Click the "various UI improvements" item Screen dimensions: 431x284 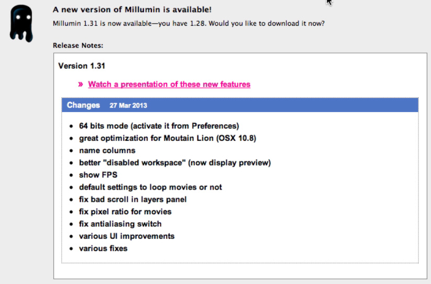coord(127,236)
